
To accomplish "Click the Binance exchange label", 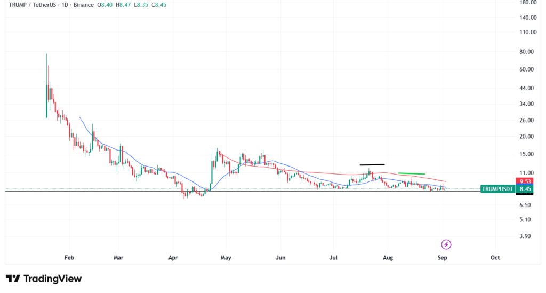I will pyautogui.click(x=84, y=5).
